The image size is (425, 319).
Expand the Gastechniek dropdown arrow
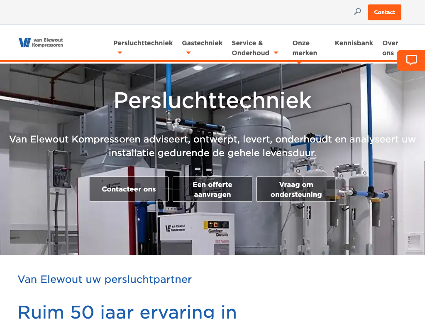188,53
